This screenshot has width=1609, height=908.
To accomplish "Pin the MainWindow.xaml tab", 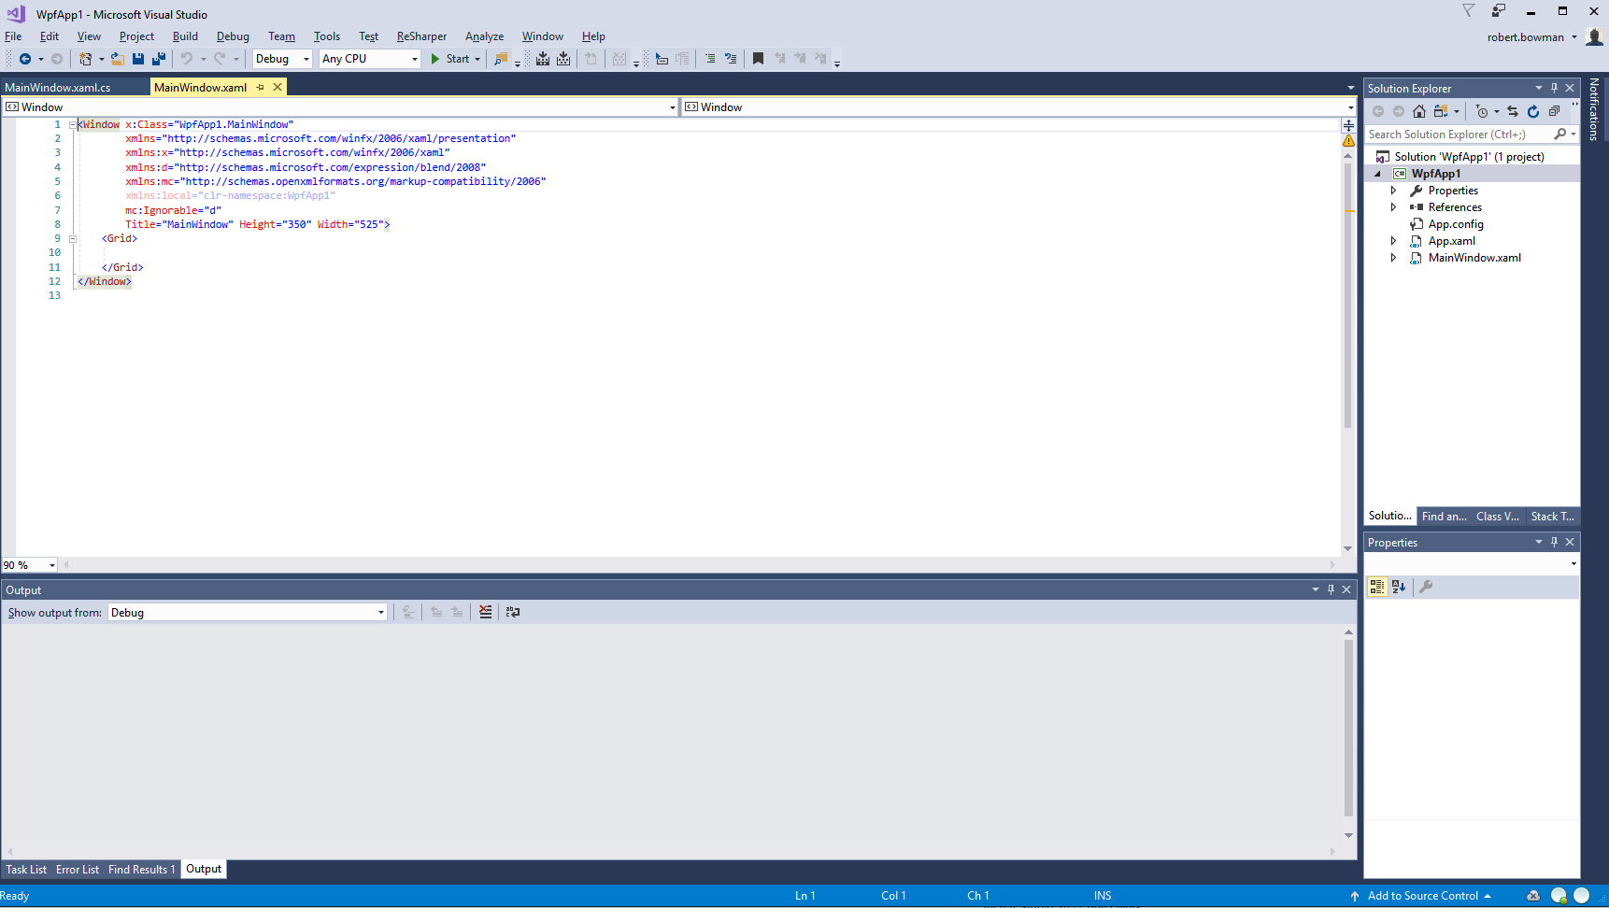I will click(261, 87).
